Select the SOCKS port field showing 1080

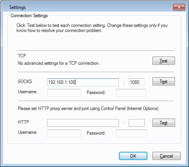tap(136, 82)
